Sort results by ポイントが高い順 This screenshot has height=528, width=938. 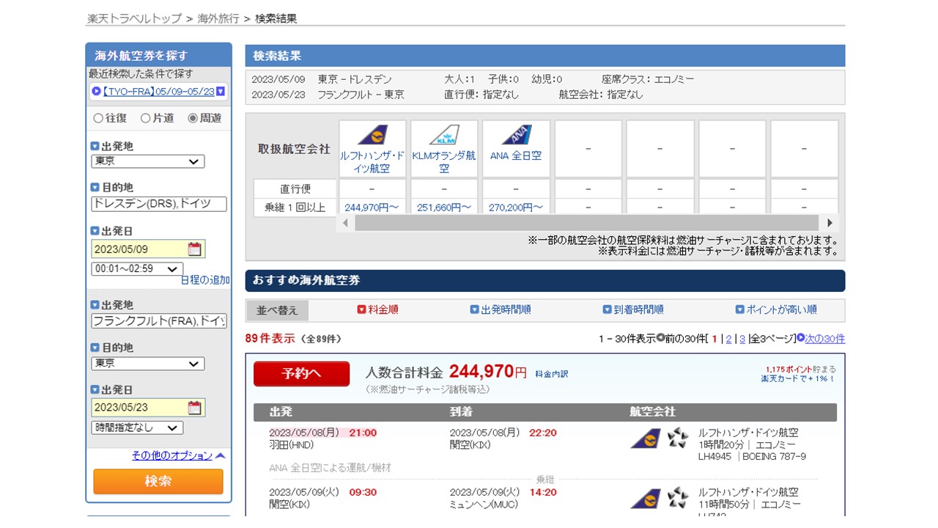pyautogui.click(x=781, y=310)
